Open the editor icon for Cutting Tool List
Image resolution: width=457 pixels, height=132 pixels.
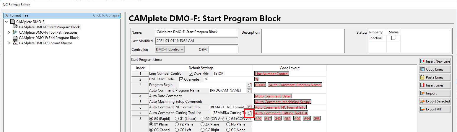tap(249, 113)
